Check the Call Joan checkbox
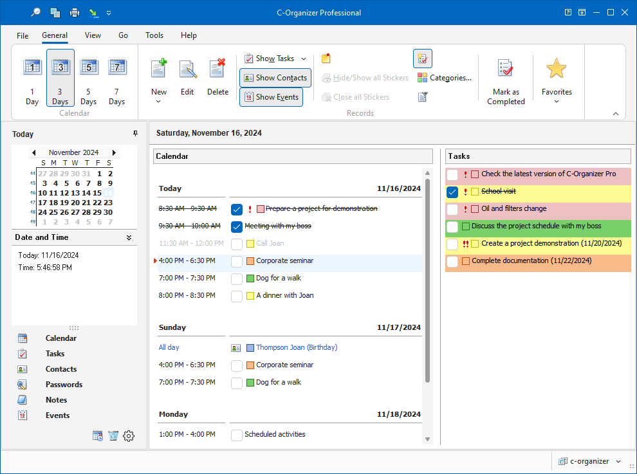The width and height of the screenshot is (637, 474). [236, 244]
